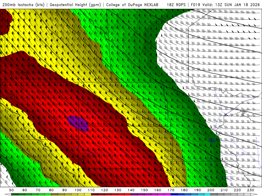The width and height of the screenshot is (262, 196).
Task: Click the 200 value on the color scale
Action: click(x=211, y=190)
